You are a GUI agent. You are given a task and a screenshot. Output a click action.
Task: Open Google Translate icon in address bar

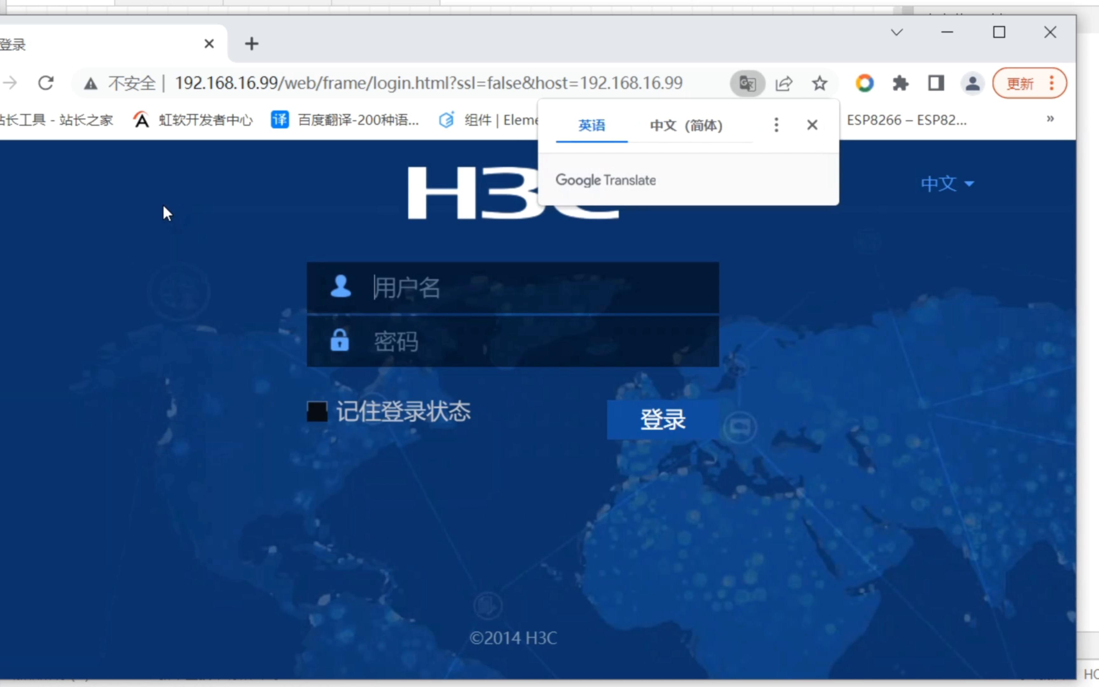[747, 83]
